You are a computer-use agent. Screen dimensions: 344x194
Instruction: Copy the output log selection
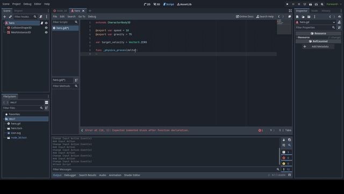click(x=289, y=140)
